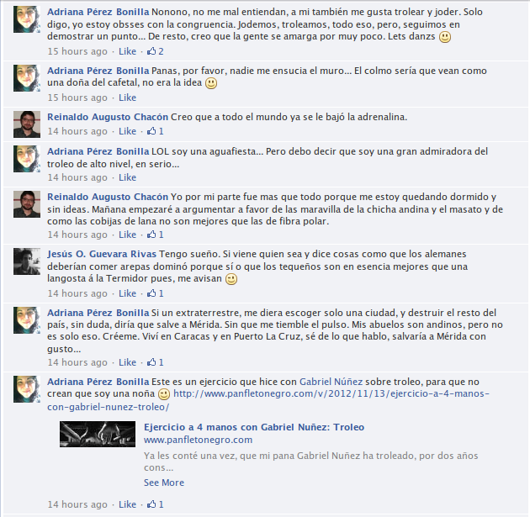This screenshot has height=517, width=530.
Task: Click the piano hands article thumbnail
Action: tap(98, 434)
